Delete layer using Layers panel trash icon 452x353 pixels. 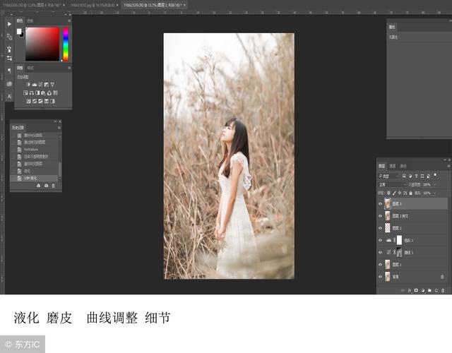pos(442,289)
